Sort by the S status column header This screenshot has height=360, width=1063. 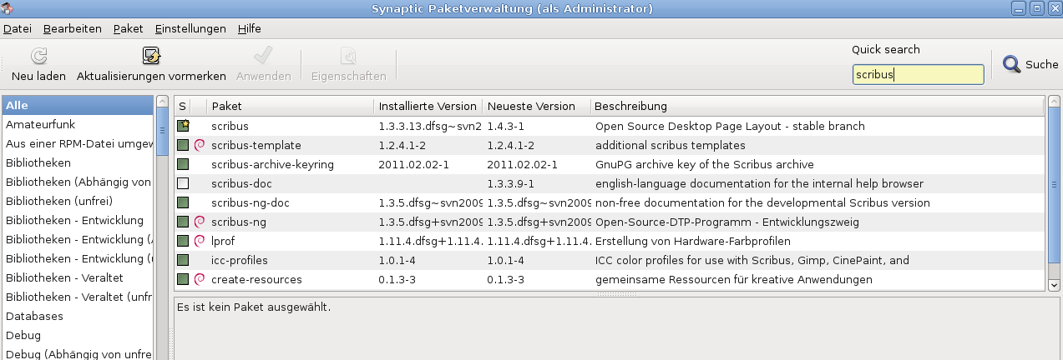click(x=183, y=106)
